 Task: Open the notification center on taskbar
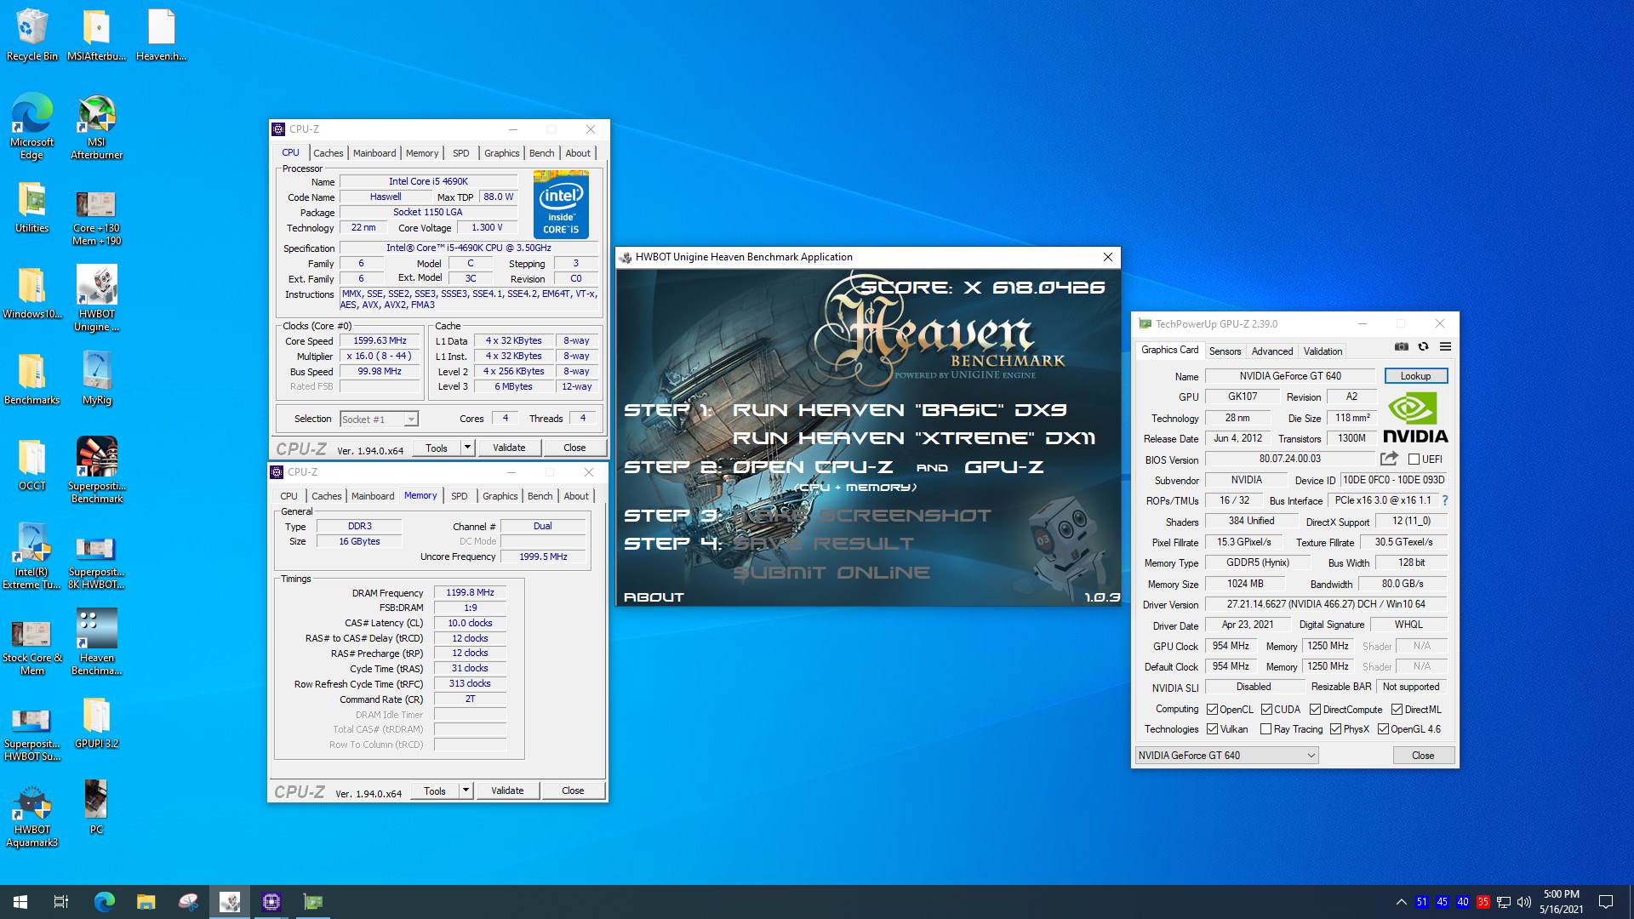coord(1606,902)
